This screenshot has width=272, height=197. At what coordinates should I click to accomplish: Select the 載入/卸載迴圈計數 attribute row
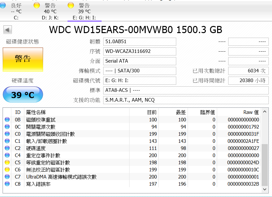click(132, 141)
